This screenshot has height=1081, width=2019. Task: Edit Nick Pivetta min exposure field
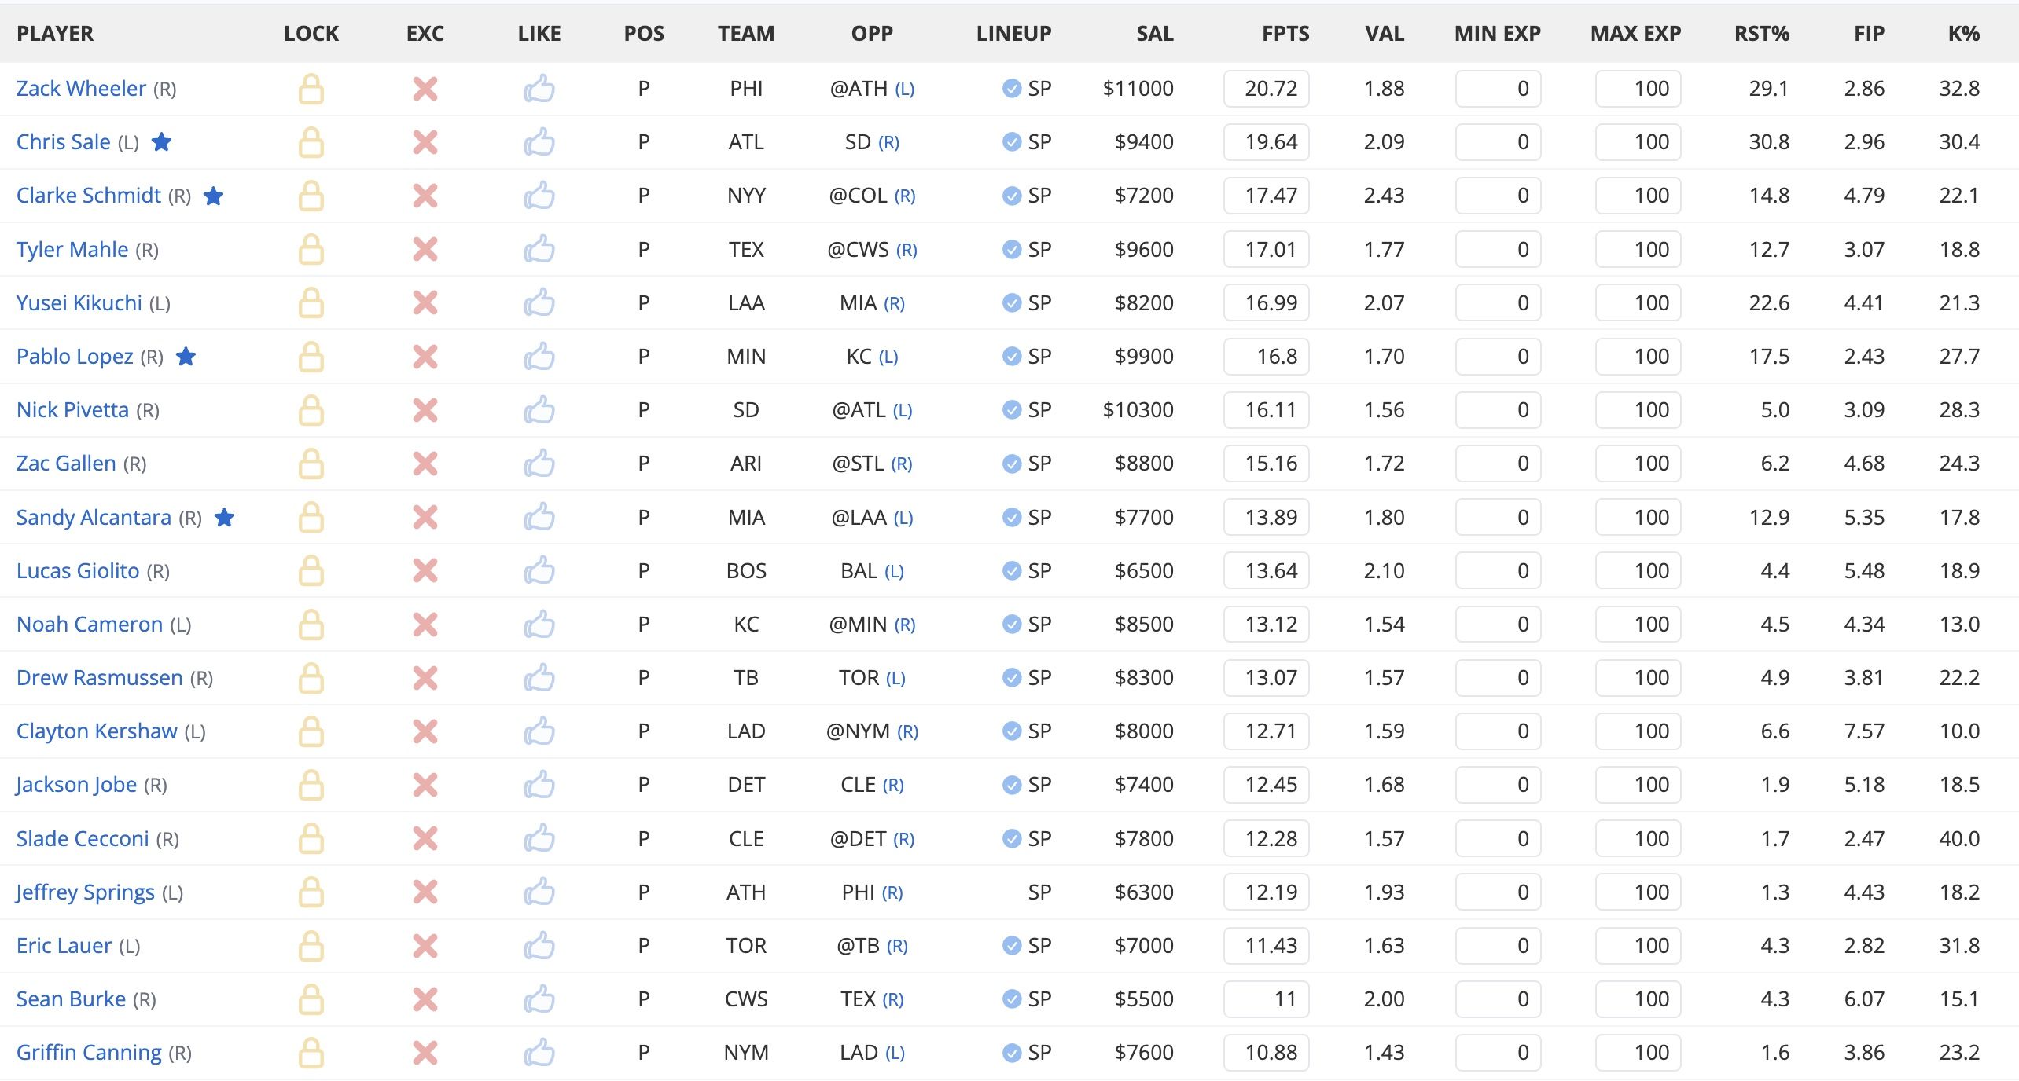coord(1498,410)
